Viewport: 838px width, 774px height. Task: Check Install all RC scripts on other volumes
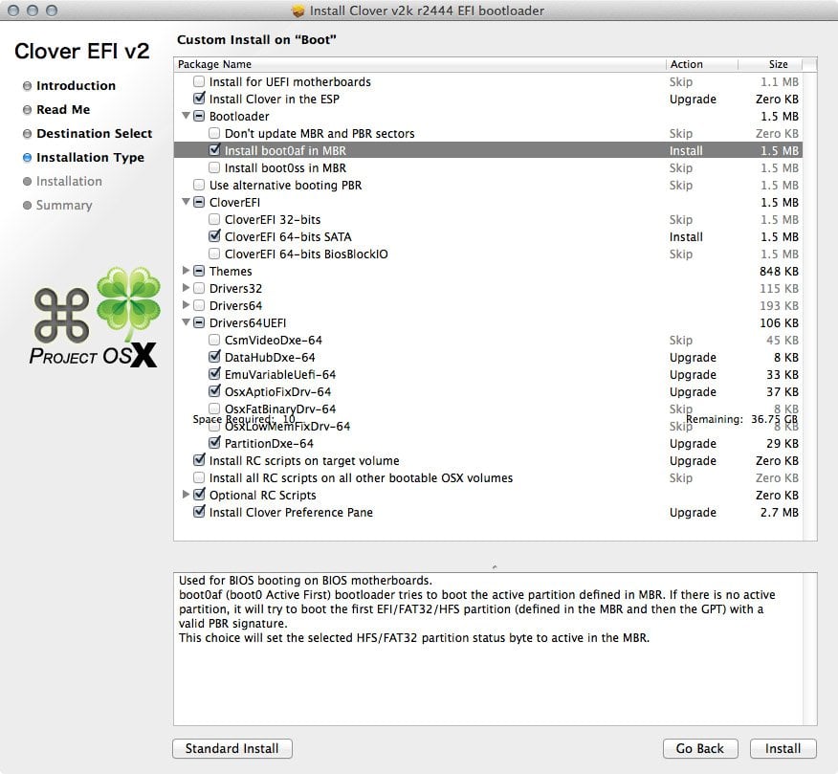point(199,477)
